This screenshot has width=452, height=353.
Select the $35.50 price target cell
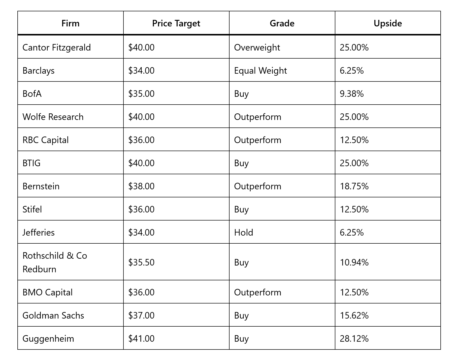(141, 262)
